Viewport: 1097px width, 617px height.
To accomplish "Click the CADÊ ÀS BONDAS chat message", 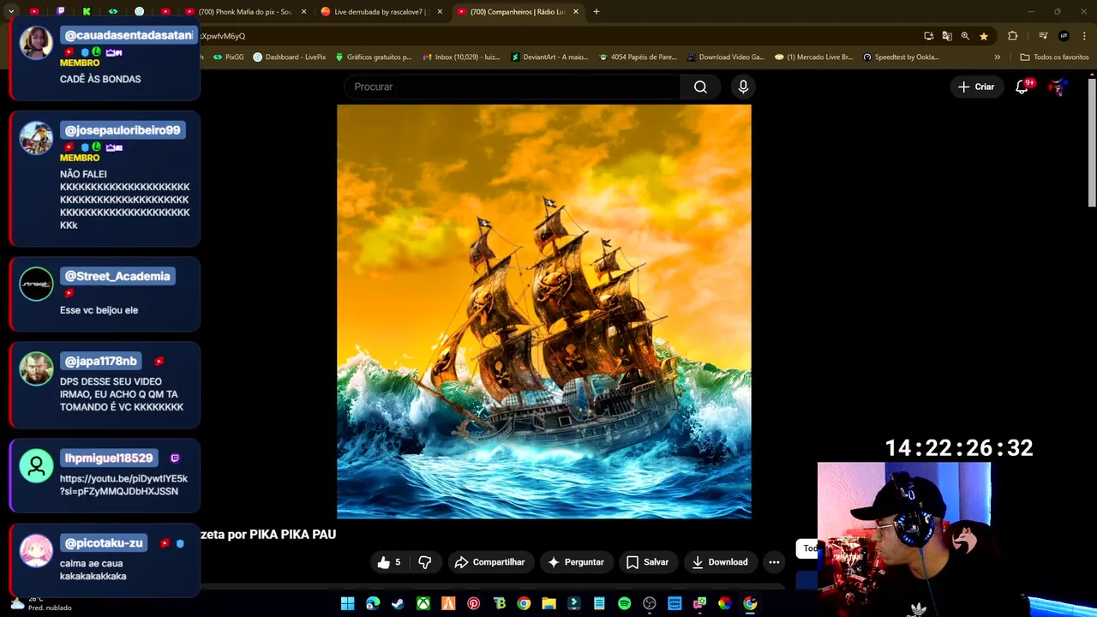I will point(100,79).
